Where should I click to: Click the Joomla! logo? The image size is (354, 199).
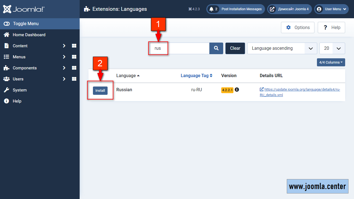(x=24, y=9)
